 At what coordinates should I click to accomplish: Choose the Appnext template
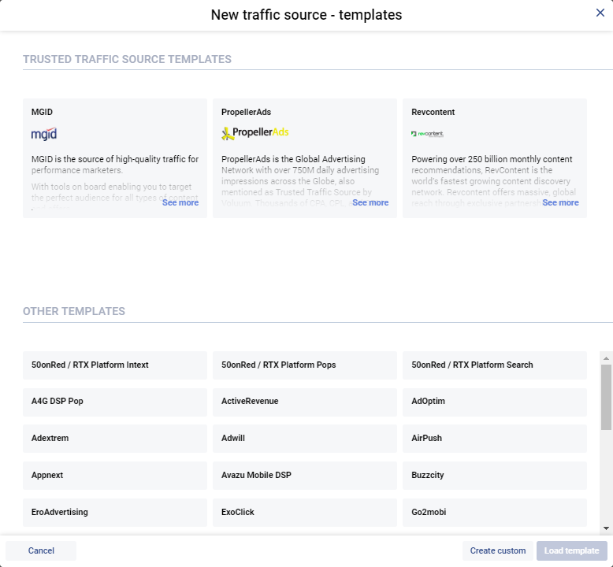(x=115, y=475)
